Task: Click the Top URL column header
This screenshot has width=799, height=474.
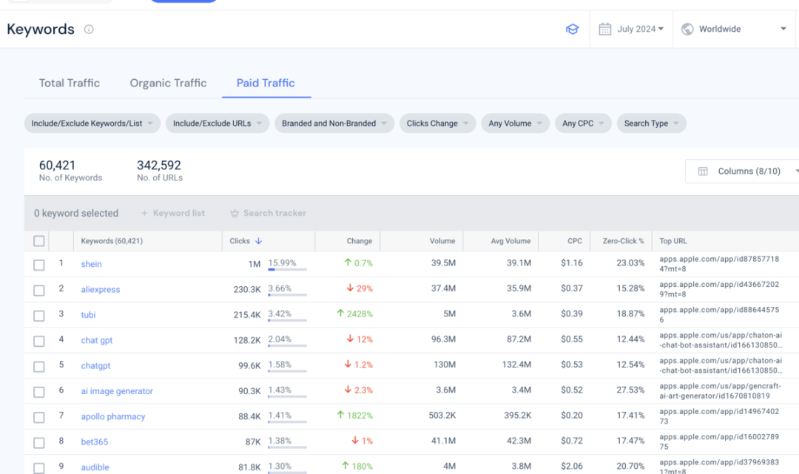Action: (x=673, y=241)
